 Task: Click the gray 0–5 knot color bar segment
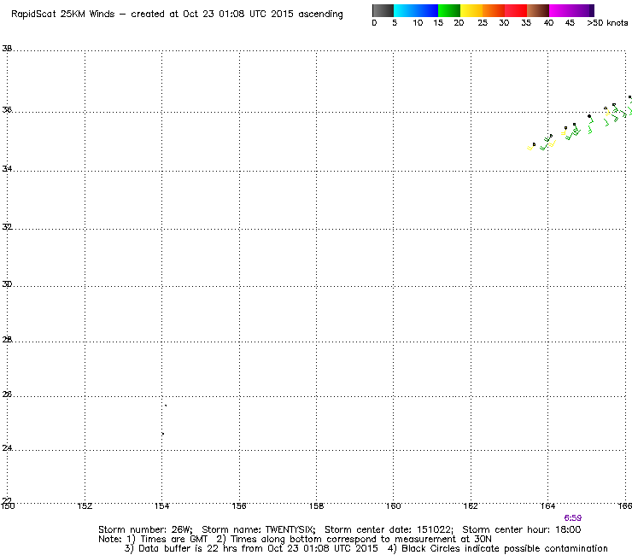[383, 10]
